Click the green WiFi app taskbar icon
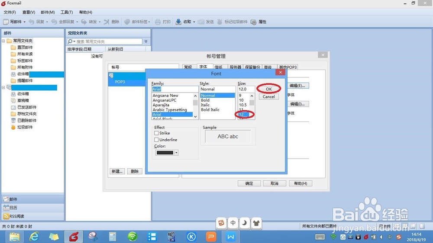This screenshot has width=433, height=243. pyautogui.click(x=132, y=237)
